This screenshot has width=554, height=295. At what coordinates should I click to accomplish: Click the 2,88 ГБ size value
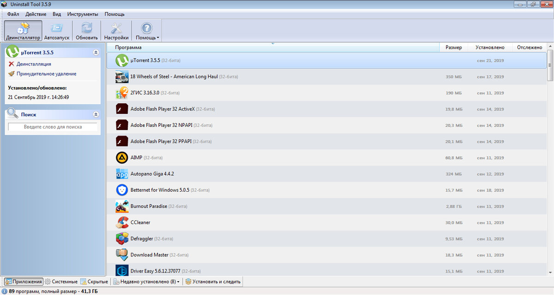[454, 206]
